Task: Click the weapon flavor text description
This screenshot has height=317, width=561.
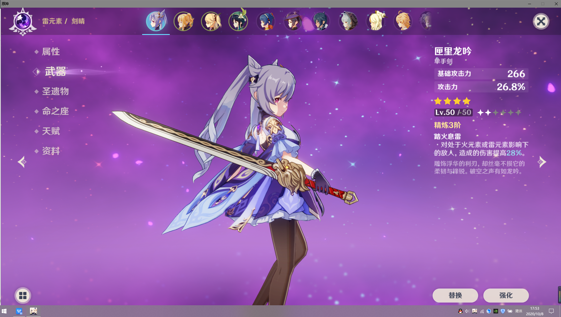Action: [479, 167]
